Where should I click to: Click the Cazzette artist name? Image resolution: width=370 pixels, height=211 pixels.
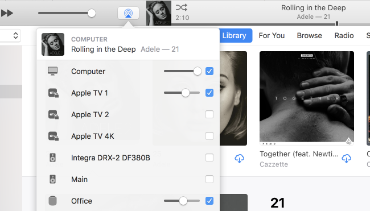coord(274,164)
